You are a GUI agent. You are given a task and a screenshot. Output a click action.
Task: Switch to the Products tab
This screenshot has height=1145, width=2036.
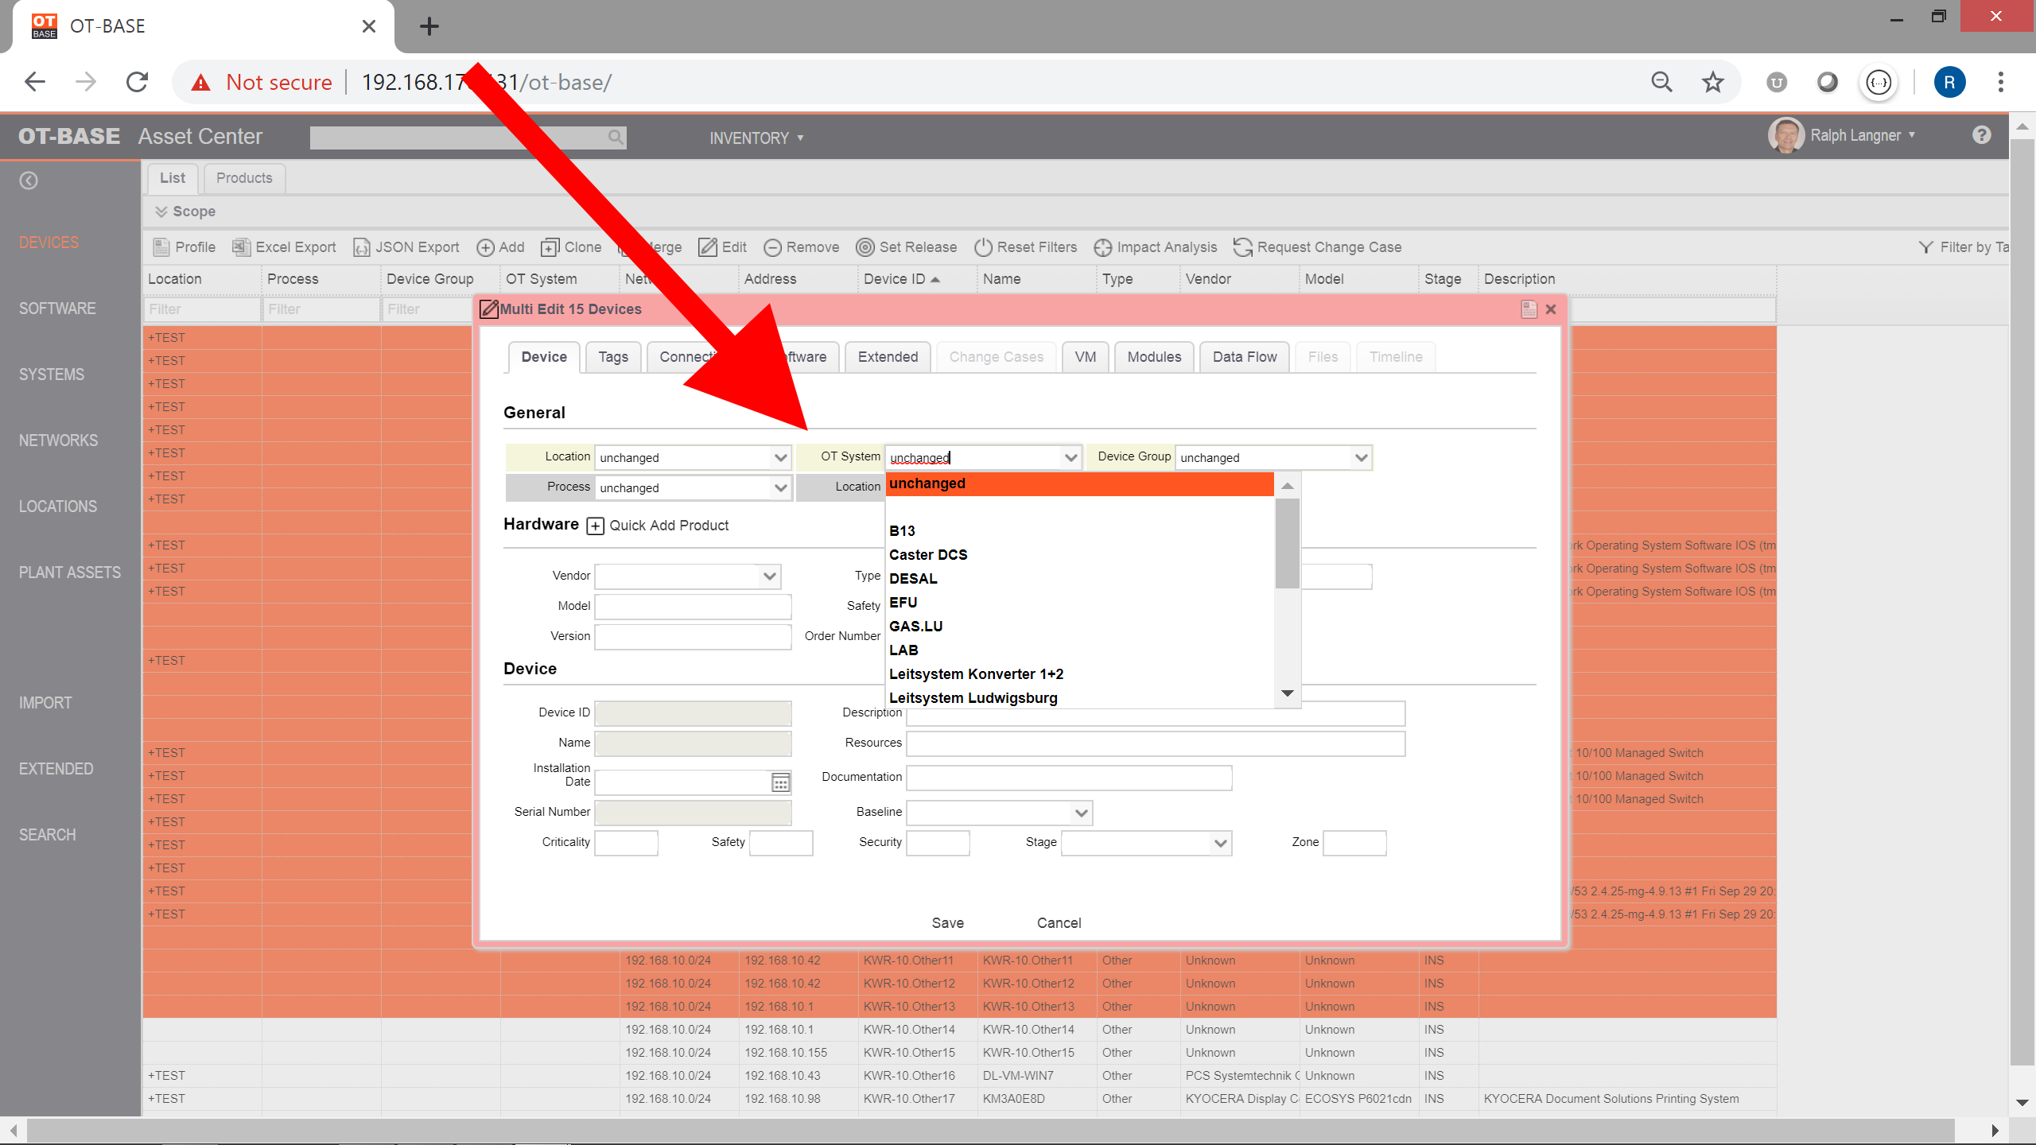[x=244, y=178]
